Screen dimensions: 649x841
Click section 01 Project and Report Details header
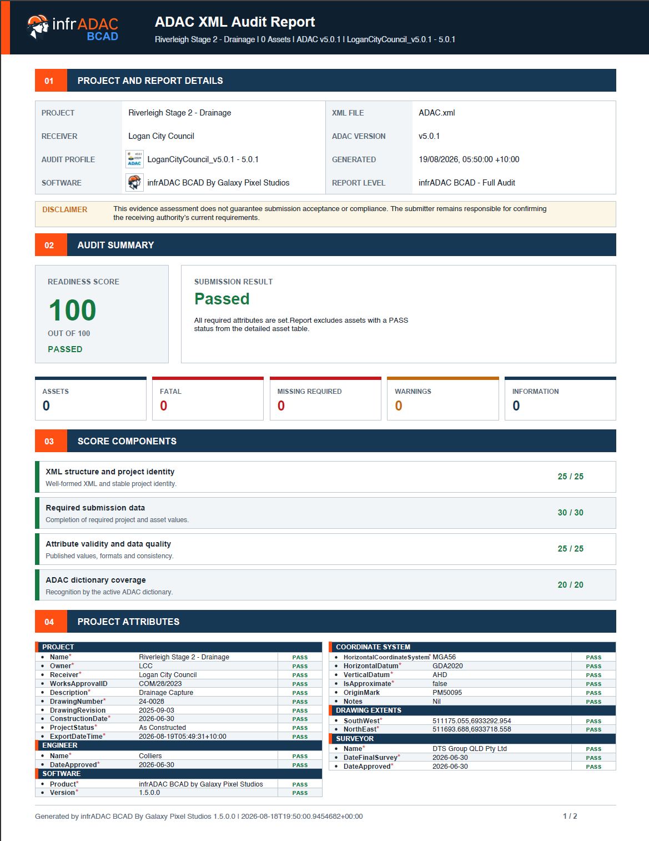325,81
